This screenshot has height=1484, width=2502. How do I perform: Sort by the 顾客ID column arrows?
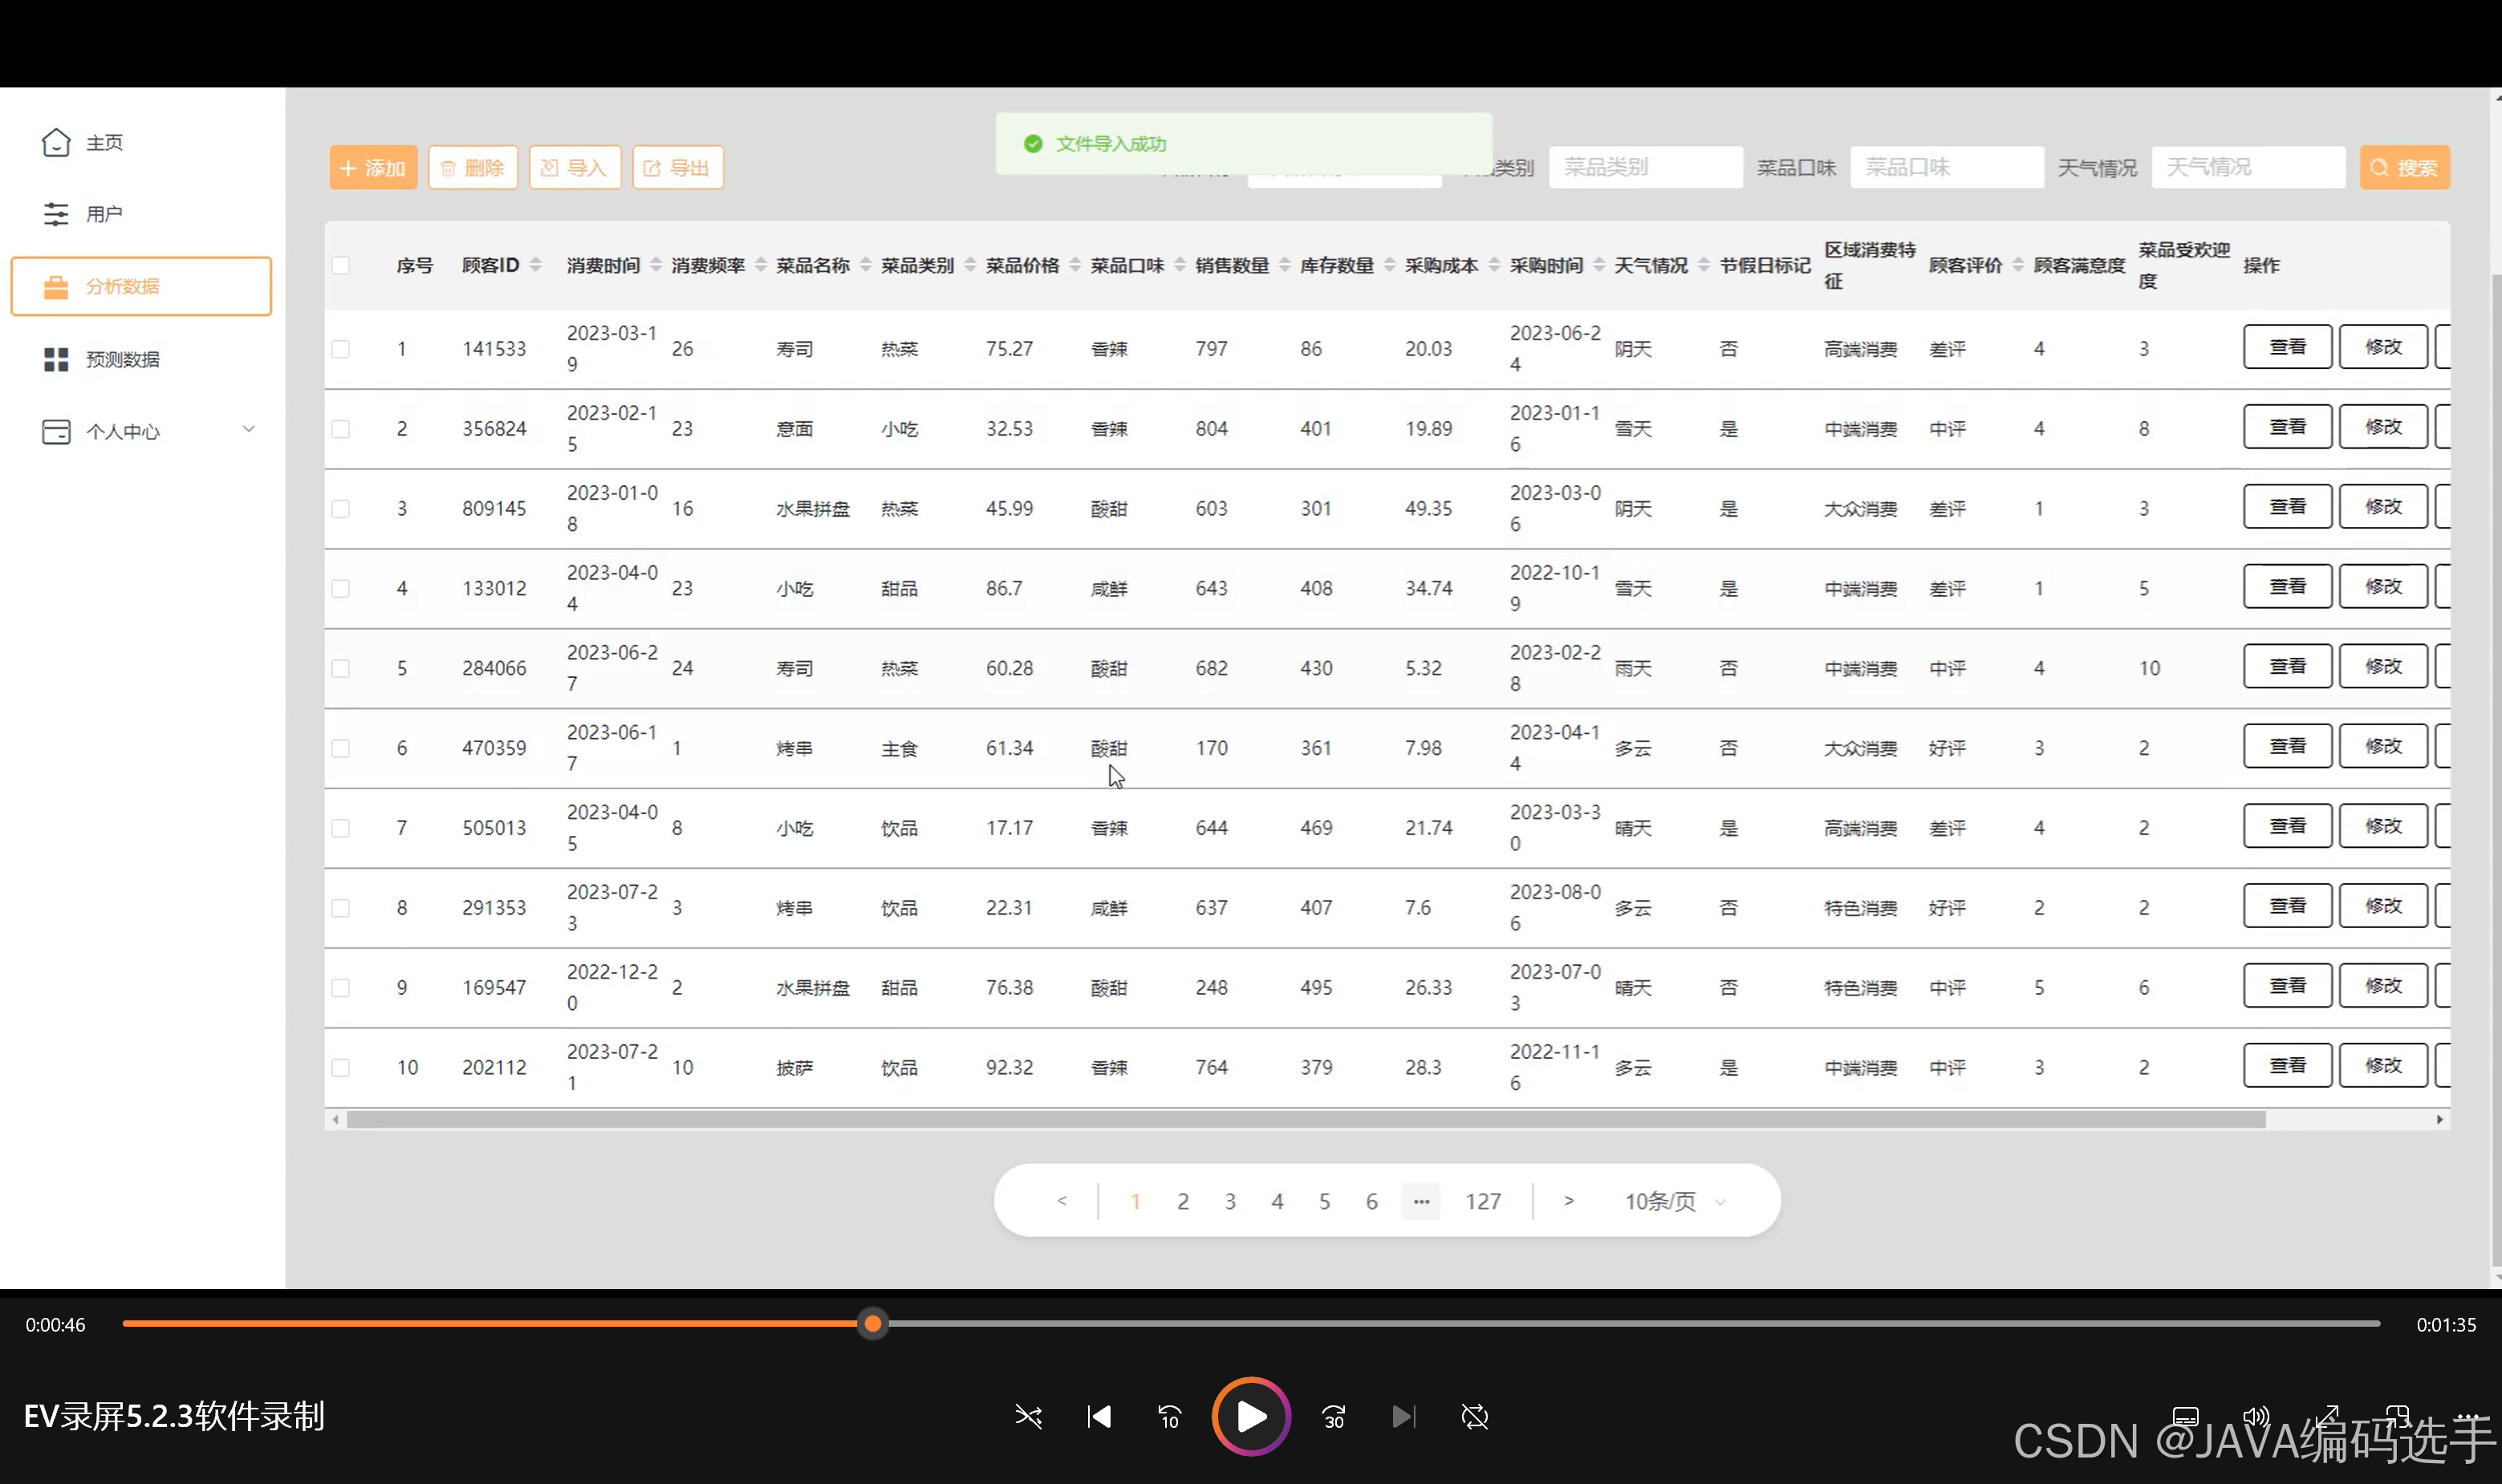536,265
